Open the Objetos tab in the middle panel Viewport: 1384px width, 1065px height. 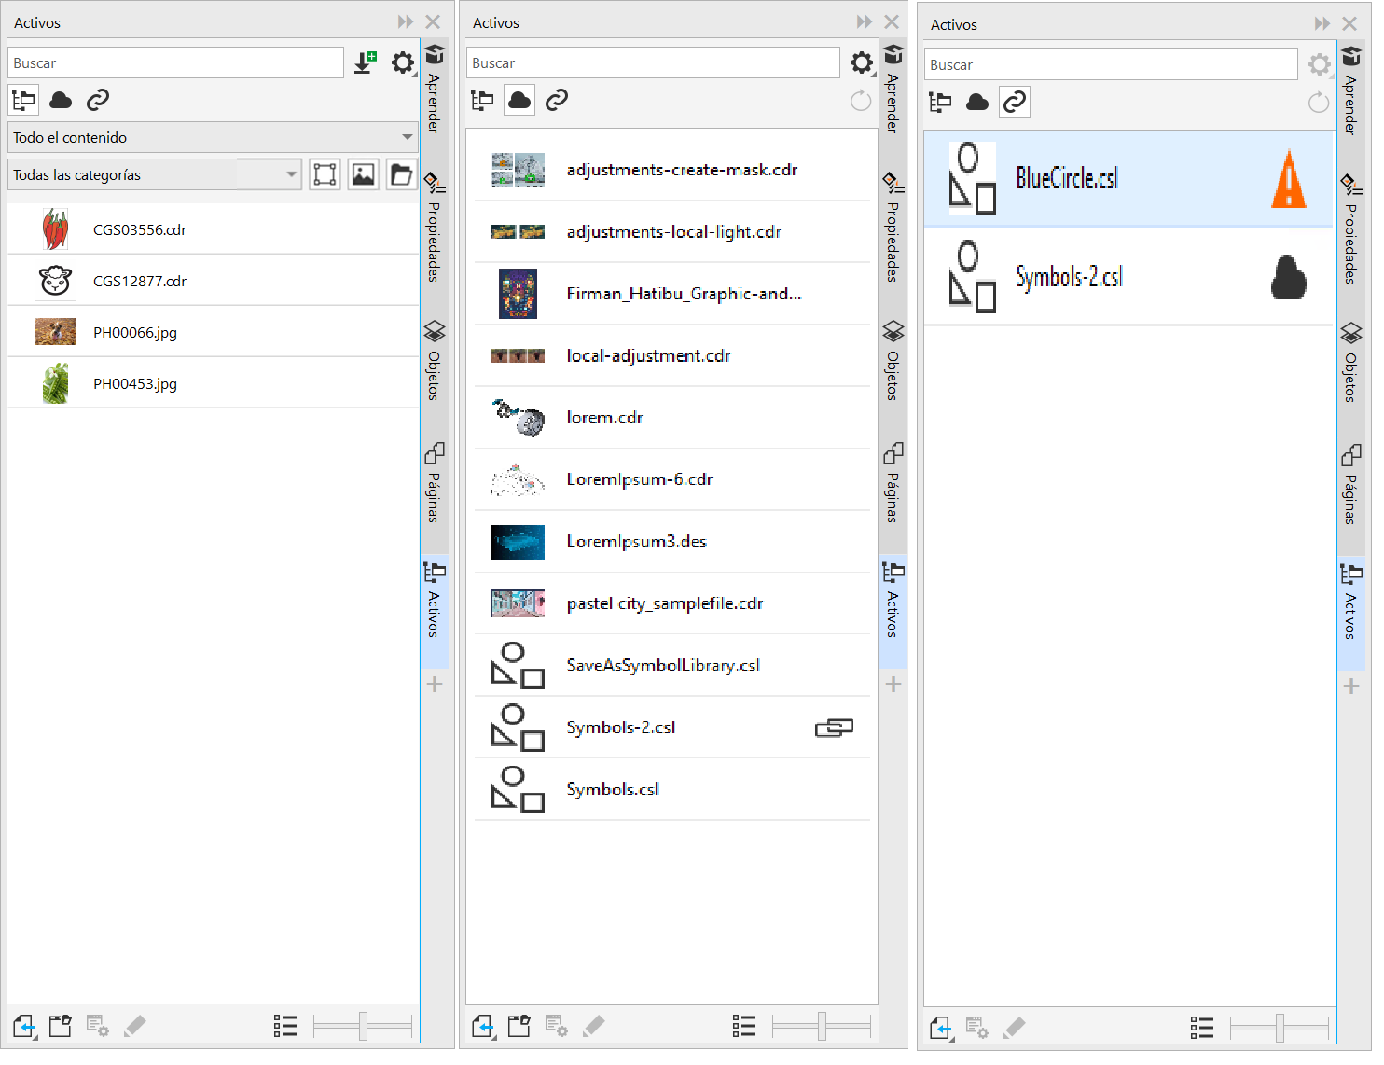893,362
